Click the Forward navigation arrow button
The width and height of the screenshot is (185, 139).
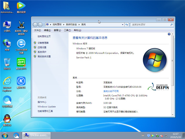point(40,25)
